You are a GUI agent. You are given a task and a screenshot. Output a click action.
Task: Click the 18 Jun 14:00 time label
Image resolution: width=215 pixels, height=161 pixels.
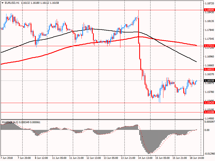tap(197, 158)
